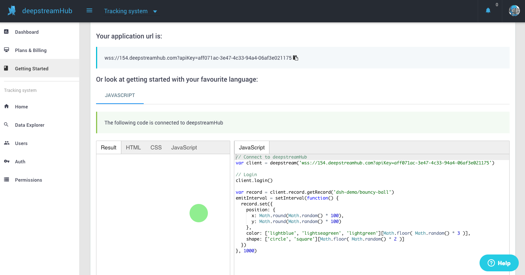Click the Data Explorer search icon
525x275 pixels.
[6, 125]
